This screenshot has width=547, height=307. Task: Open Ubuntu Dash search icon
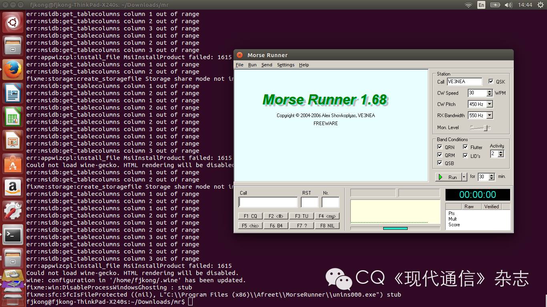[x=13, y=22]
